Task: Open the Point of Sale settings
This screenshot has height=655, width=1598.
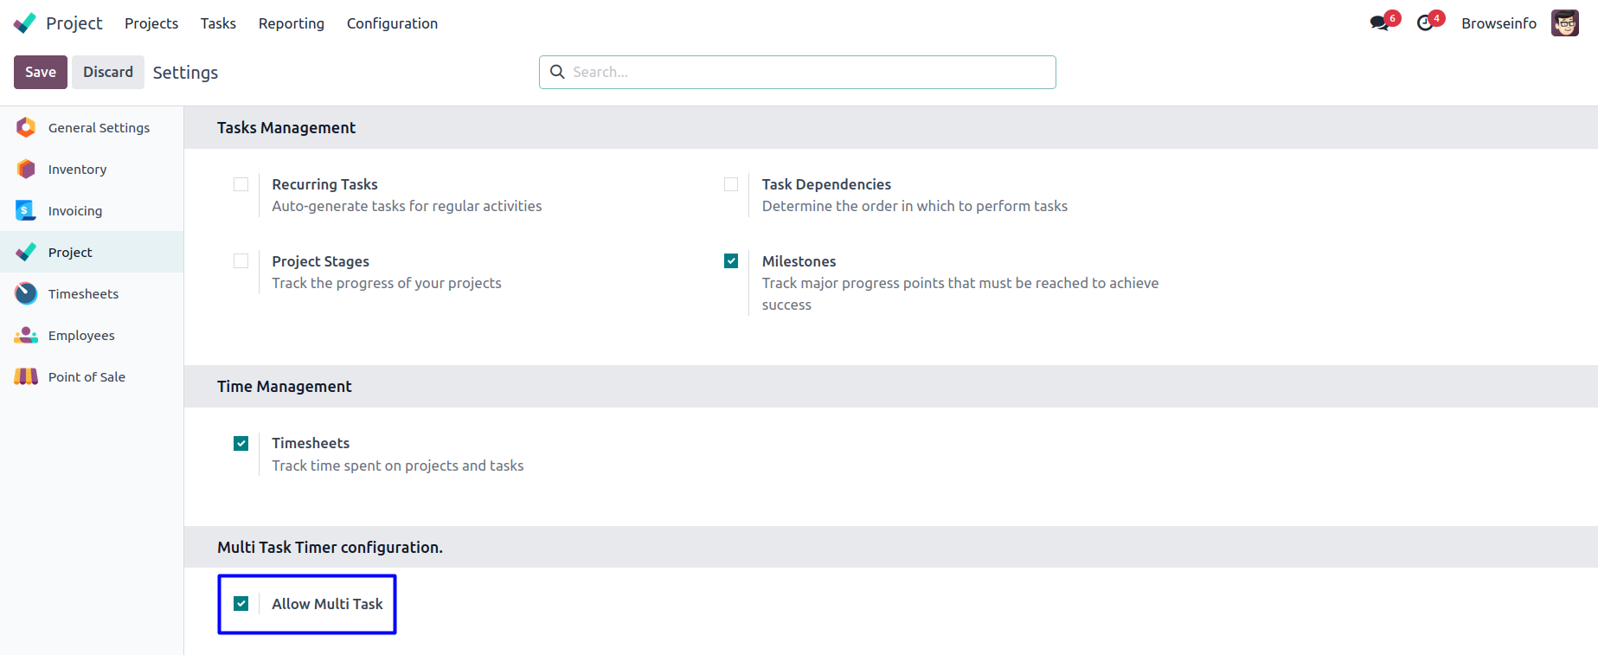Action: click(87, 377)
